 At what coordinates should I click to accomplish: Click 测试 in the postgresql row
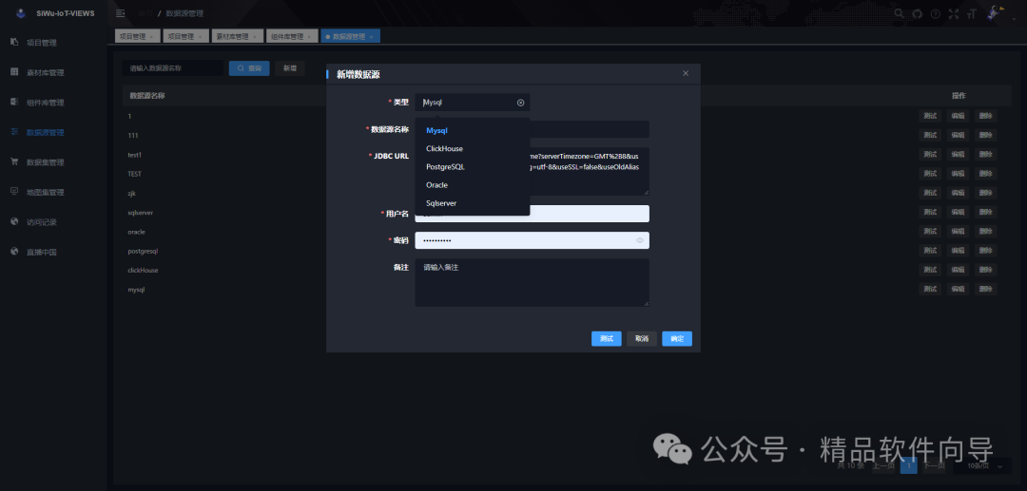pyautogui.click(x=930, y=251)
